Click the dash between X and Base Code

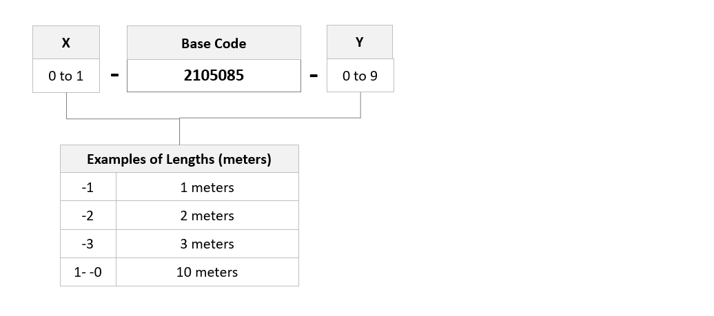(x=114, y=76)
